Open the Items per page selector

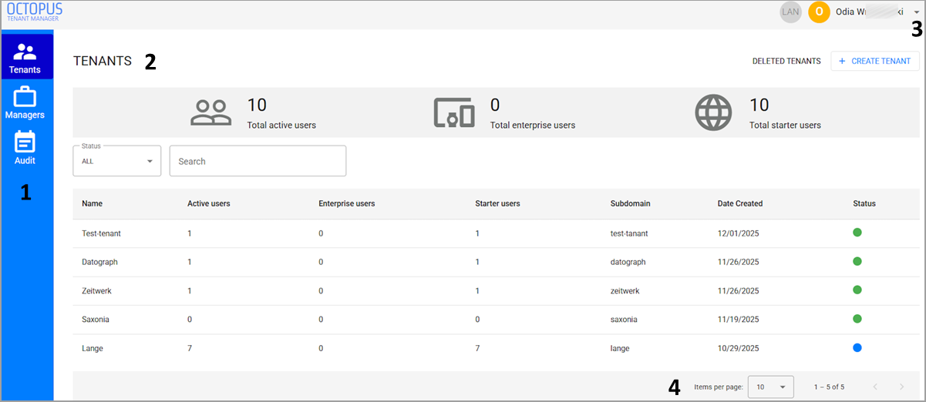click(770, 387)
